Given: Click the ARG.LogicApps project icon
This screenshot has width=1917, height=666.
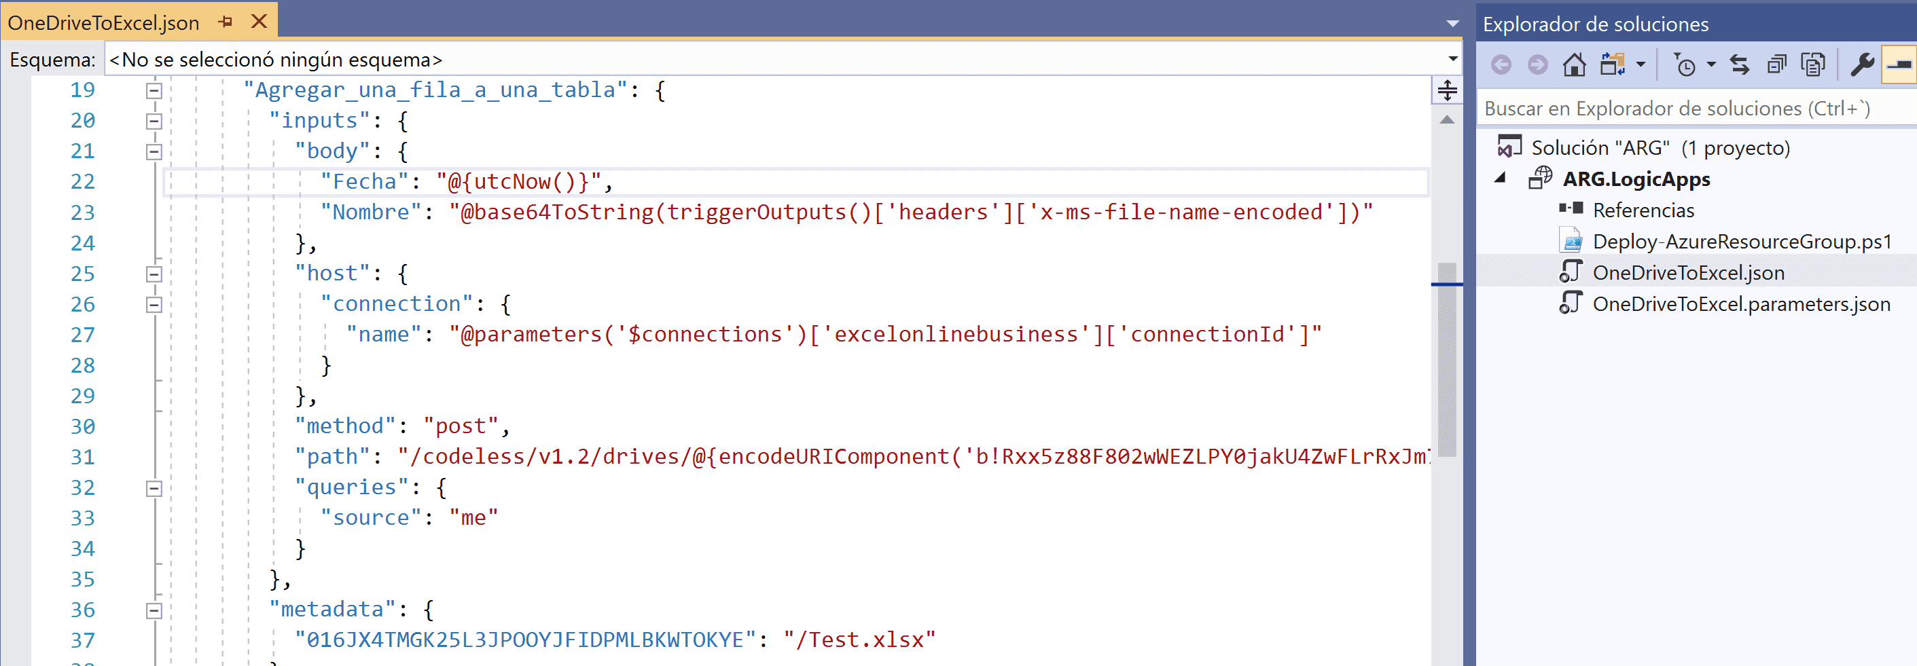Looking at the screenshot, I should click(1541, 178).
